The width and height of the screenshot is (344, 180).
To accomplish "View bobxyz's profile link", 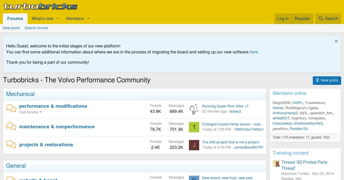I will tap(235, 111).
